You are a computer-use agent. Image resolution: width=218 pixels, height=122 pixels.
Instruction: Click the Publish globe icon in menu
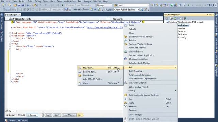(126, 40)
